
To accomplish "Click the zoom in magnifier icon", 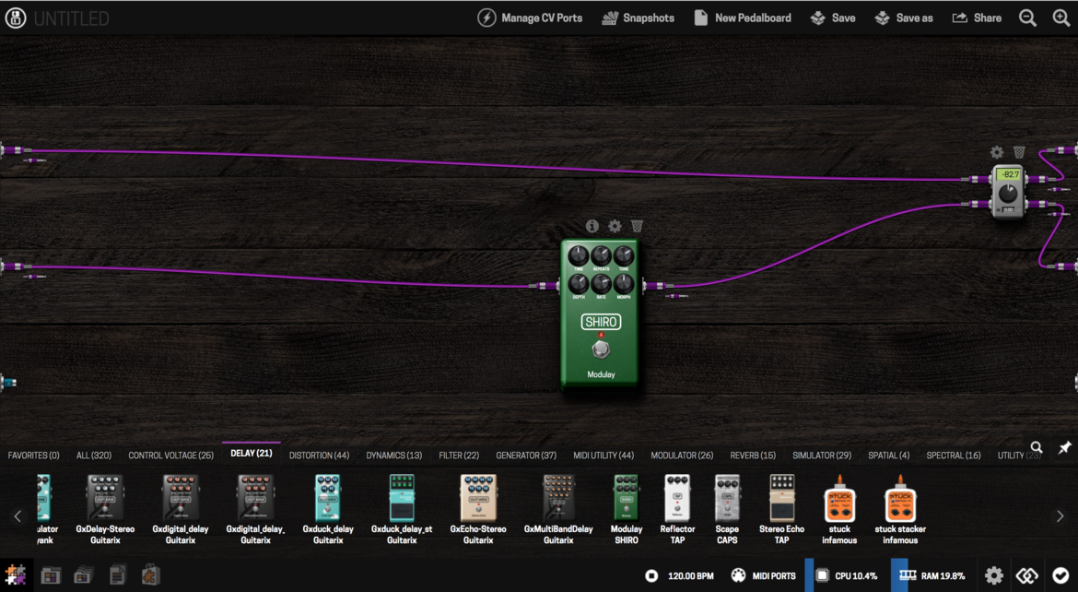I will [x=1060, y=18].
